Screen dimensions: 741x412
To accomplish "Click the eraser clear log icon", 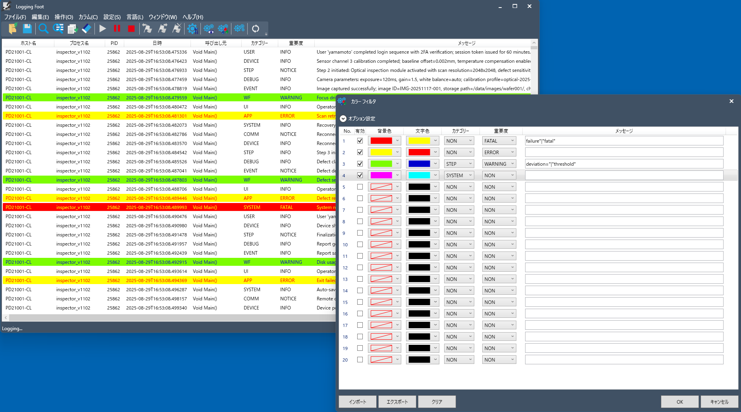I will [x=87, y=29].
